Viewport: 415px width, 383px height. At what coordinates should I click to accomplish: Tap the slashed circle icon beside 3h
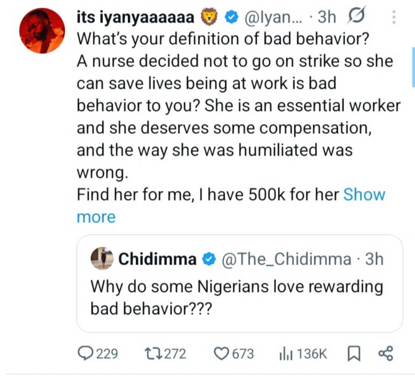(356, 17)
